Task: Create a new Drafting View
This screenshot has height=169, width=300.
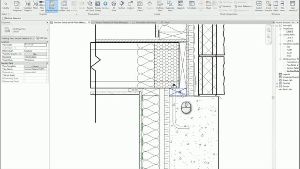Action: pyautogui.click(x=160, y=6)
